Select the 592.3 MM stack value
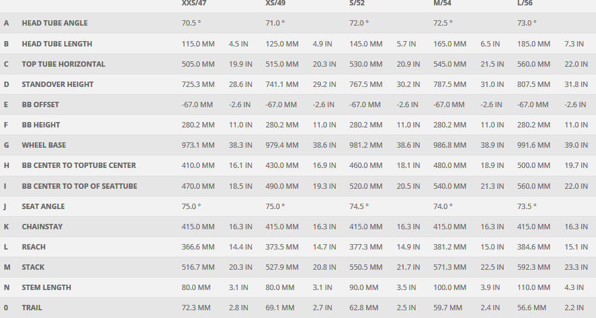The image size is (596, 318). pyautogui.click(x=534, y=267)
